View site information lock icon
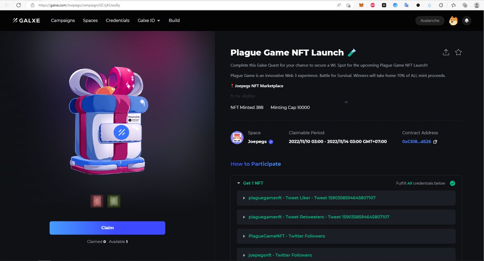The image size is (484, 261). tap(32, 5)
